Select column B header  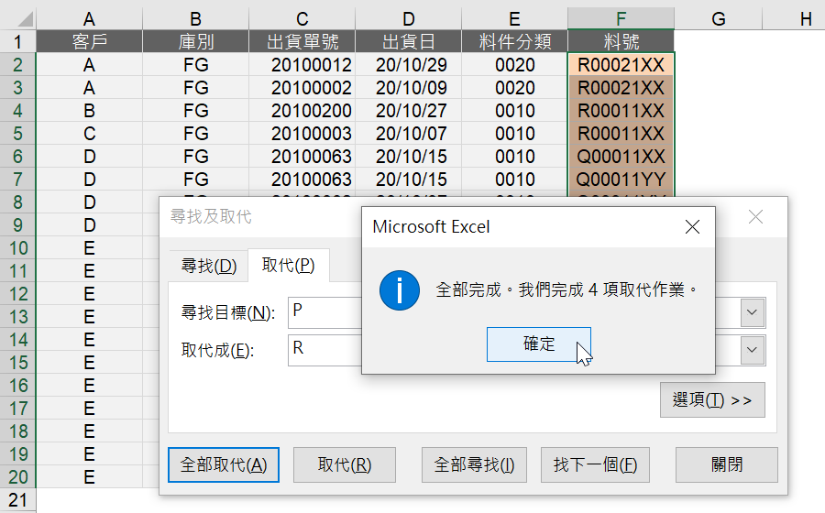click(195, 19)
